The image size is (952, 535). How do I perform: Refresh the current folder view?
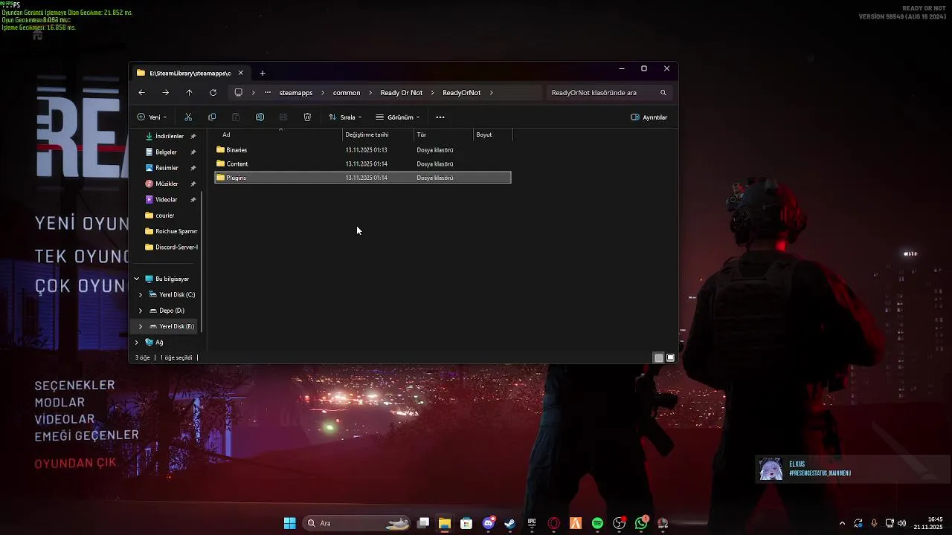[x=213, y=93]
